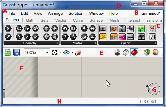Image resolution: width=166 pixels, height=107 pixels.
Task: Pick the Circular Arc spiral icon
Action: [27, 29]
